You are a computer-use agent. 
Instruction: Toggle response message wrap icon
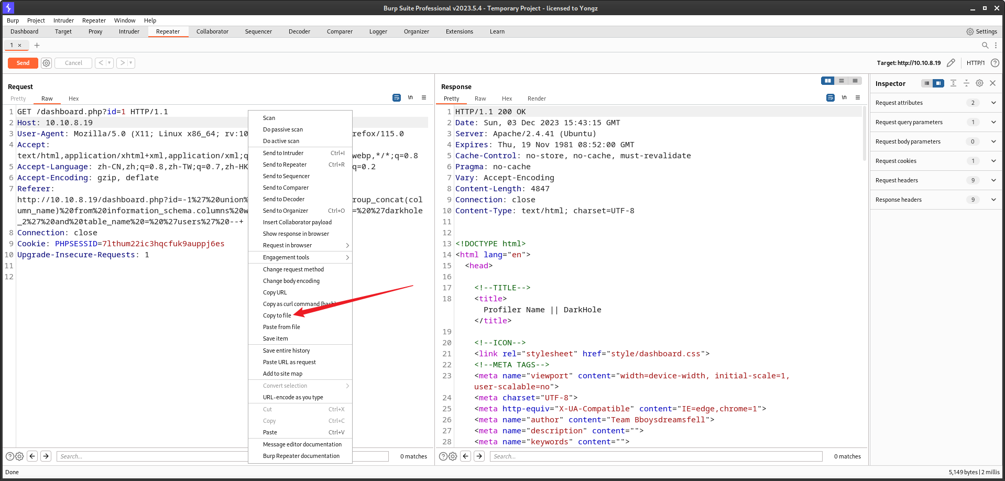point(831,97)
